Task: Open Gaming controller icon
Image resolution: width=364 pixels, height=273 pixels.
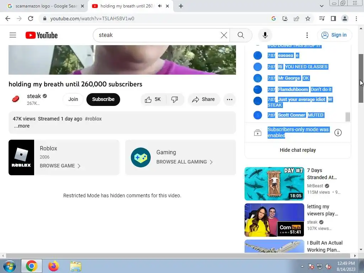Action: coord(141,157)
